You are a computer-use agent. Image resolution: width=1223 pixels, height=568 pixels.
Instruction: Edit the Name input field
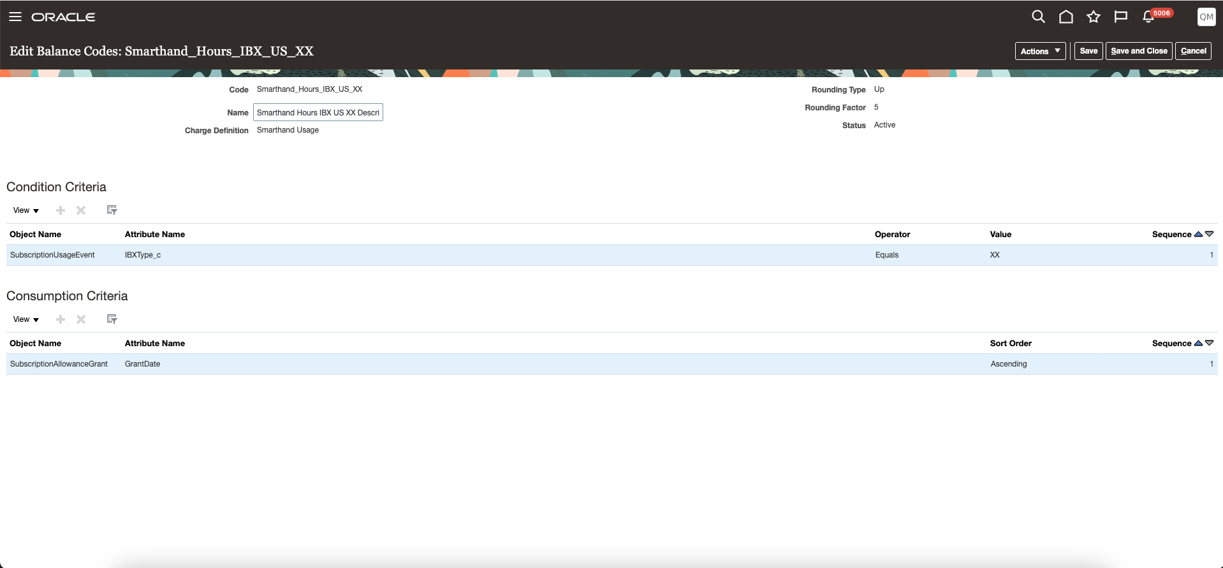pos(318,112)
